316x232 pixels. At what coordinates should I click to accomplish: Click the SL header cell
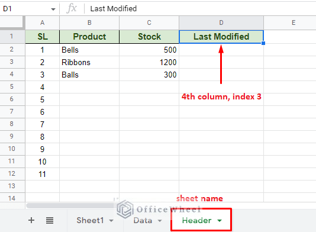[x=43, y=37]
